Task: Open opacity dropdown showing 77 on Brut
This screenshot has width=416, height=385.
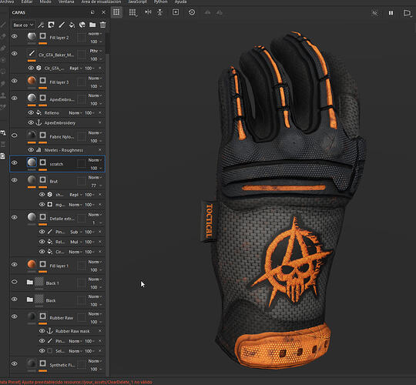Action: pos(96,186)
